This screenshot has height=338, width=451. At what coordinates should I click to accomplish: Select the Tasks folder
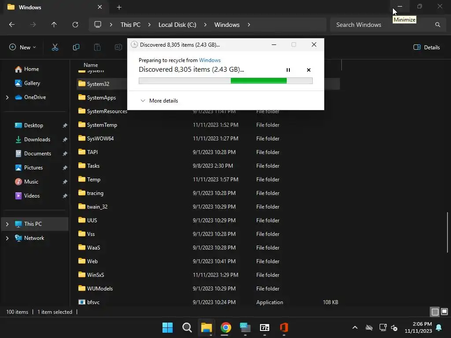pos(208,166)
